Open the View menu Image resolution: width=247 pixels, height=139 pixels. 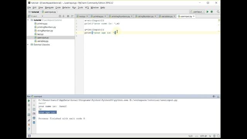click(x=41, y=8)
